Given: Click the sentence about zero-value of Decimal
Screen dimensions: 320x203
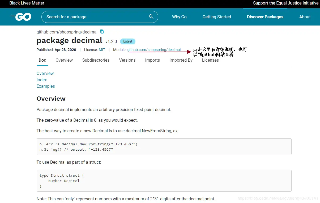Looking at the screenshot, I should [x=87, y=120].
